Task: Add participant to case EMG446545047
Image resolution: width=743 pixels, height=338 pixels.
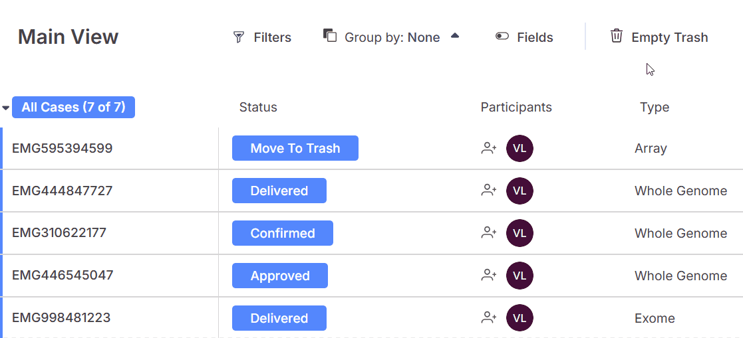Action: click(x=489, y=276)
